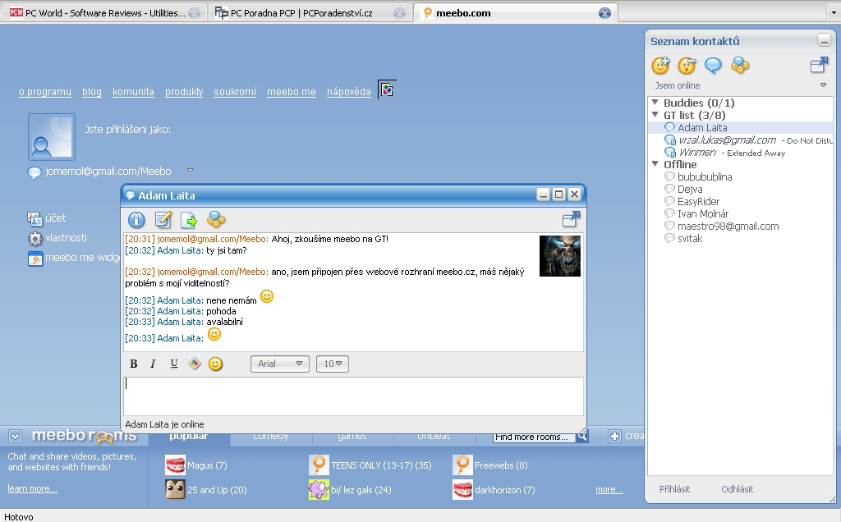Image resolution: width=841 pixels, height=522 pixels.
Task: Click the invite to group chat icon in chat window
Action: coord(216,220)
